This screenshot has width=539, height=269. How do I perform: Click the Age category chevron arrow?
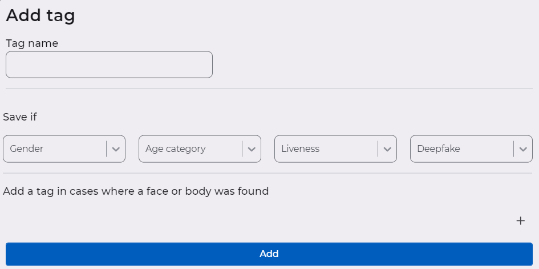(x=252, y=149)
